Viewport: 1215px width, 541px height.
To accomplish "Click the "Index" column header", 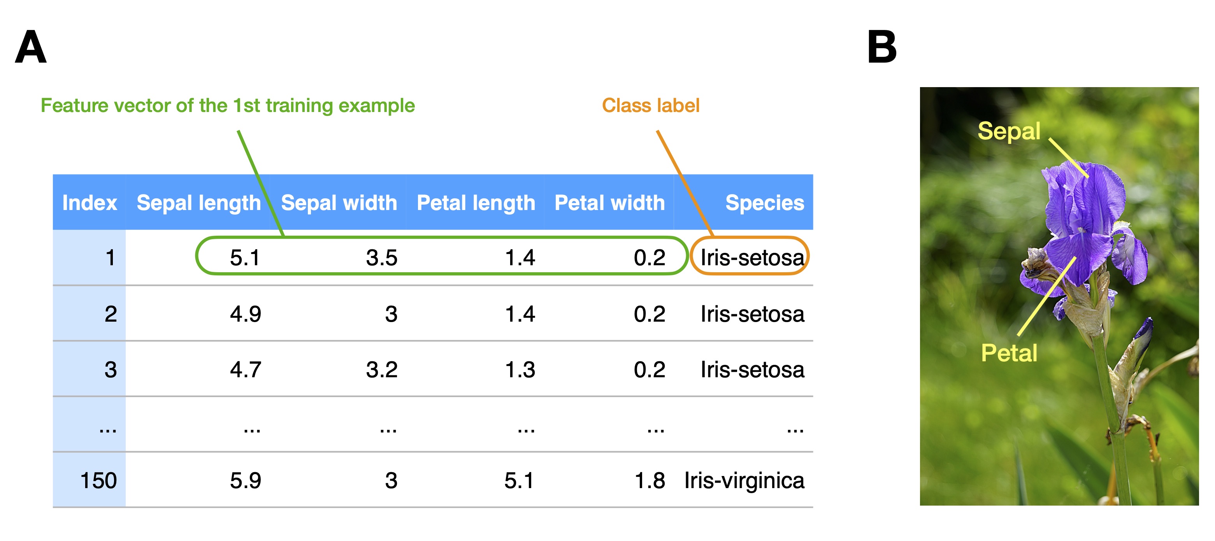I will tap(90, 203).
